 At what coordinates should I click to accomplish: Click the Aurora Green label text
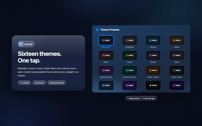point(130,77)
